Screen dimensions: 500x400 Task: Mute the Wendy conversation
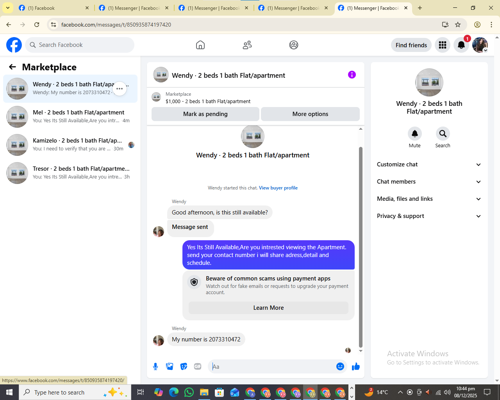tap(415, 134)
